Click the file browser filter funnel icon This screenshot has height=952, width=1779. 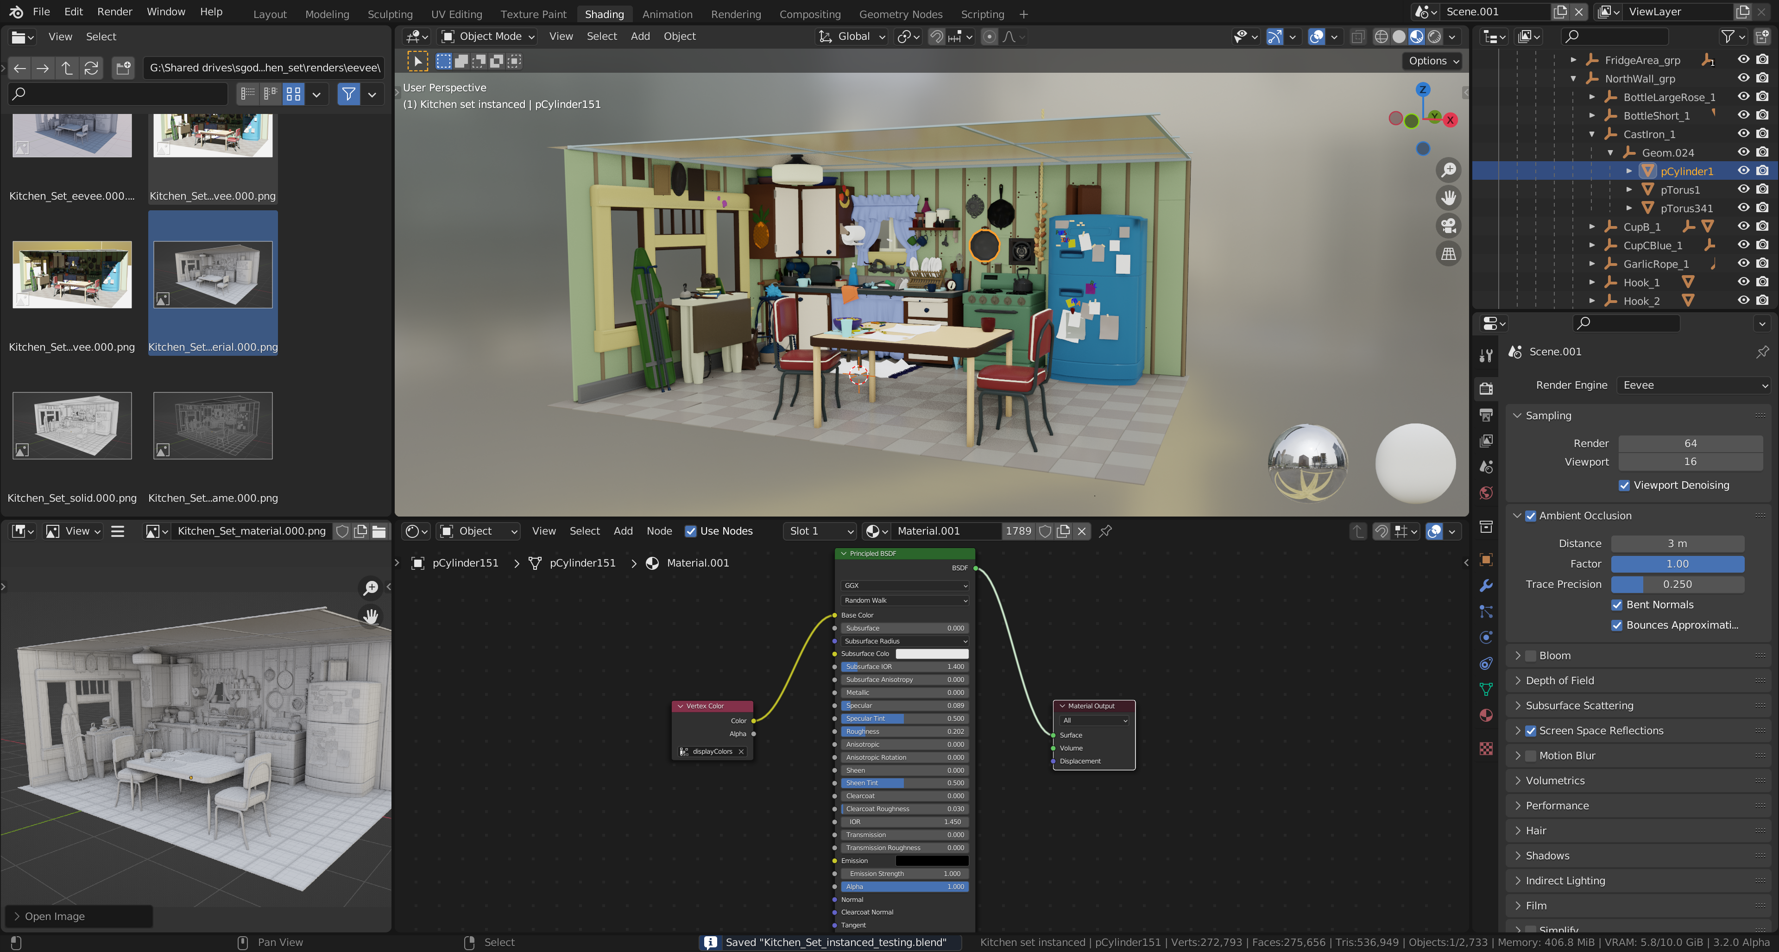tap(349, 93)
